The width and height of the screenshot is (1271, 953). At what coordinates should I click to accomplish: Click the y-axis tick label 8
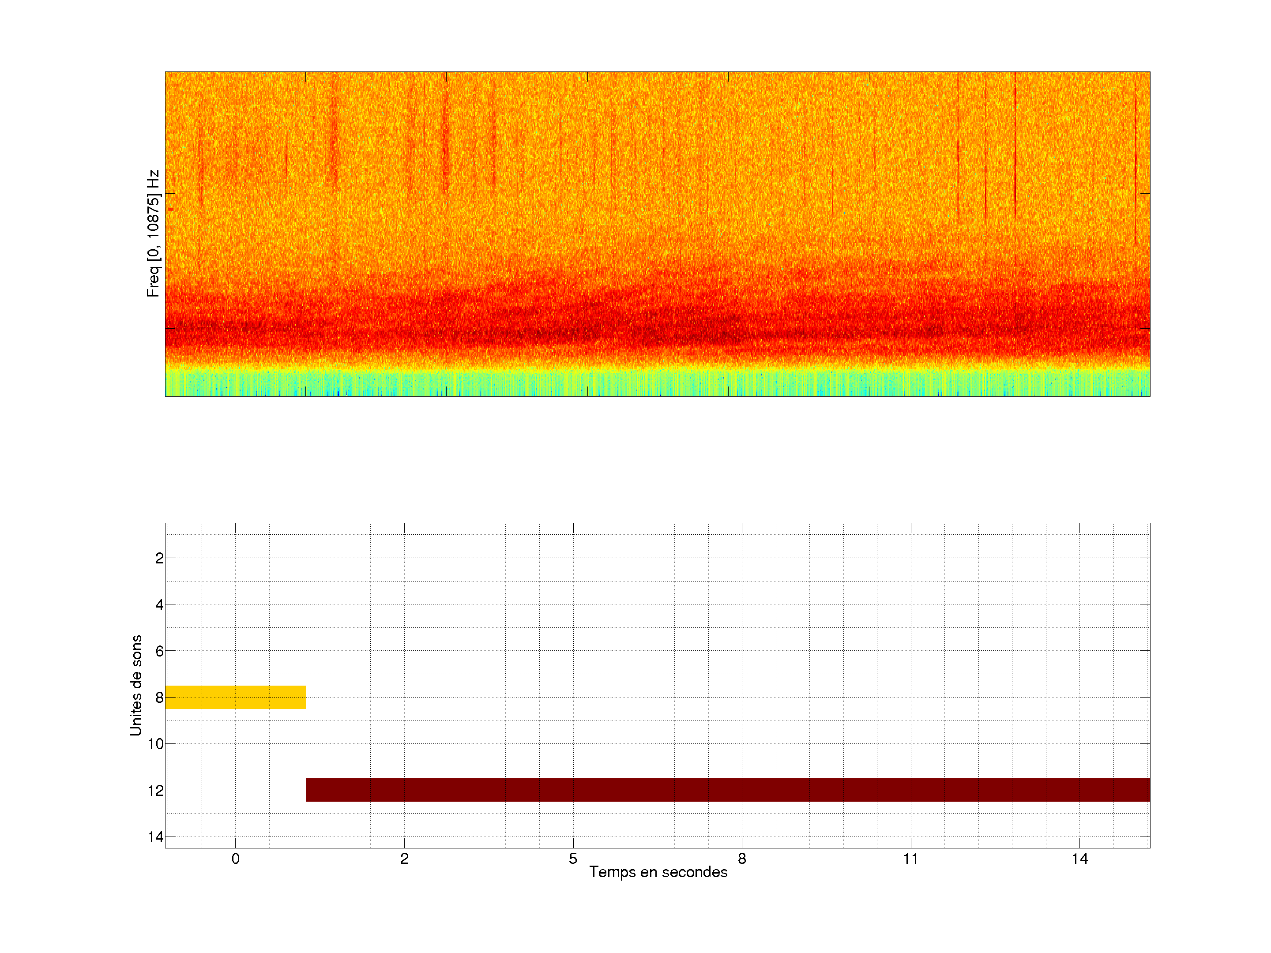click(x=159, y=698)
